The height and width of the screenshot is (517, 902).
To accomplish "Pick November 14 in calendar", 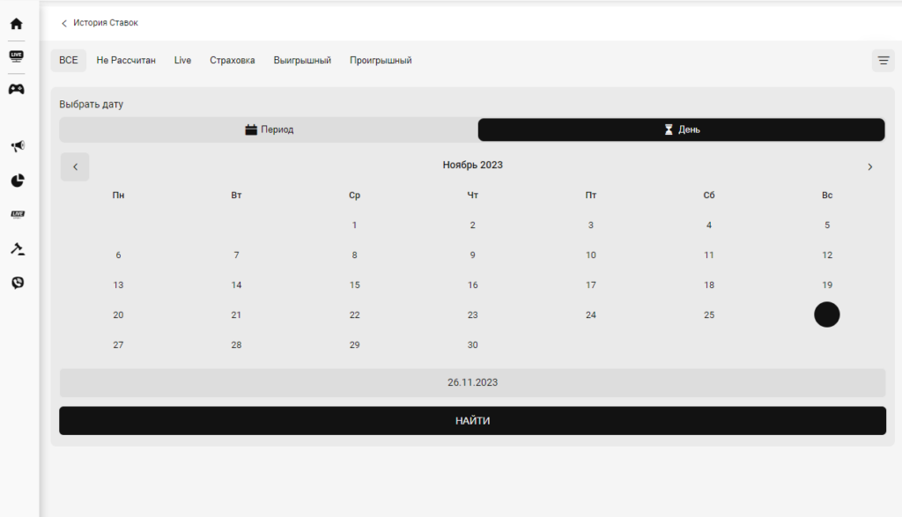I will pos(236,284).
